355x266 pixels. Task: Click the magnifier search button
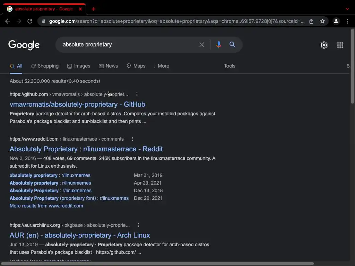[232, 45]
